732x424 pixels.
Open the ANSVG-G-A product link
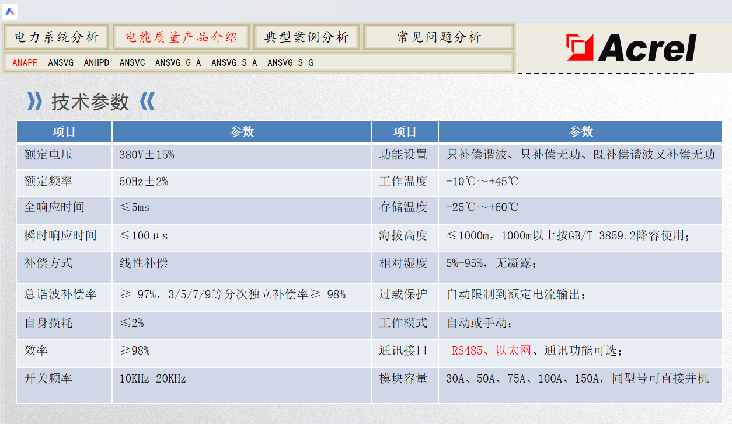tap(178, 62)
